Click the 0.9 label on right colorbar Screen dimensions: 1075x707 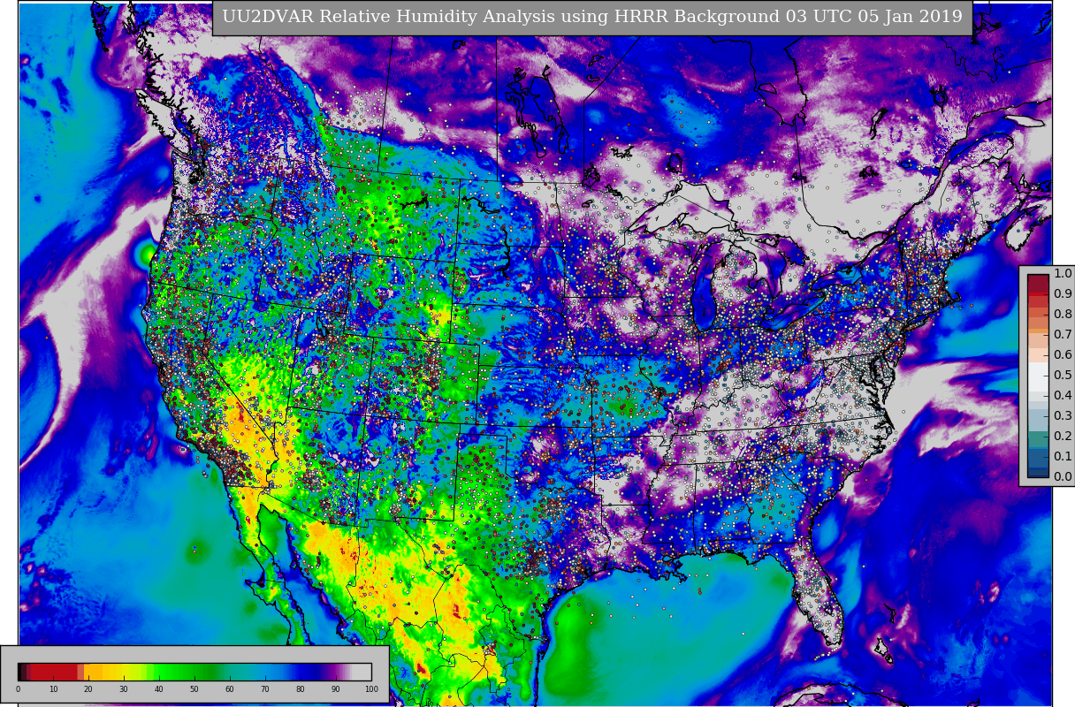[1063, 294]
